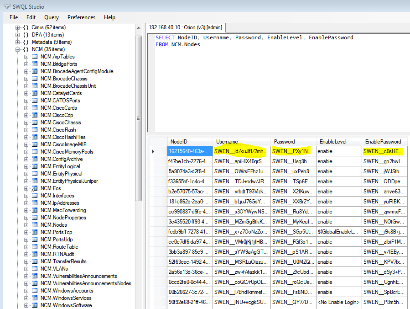The height and width of the screenshot is (309, 410).
Task: Click the SWQL Studio title bar icon
Action: point(5,6)
